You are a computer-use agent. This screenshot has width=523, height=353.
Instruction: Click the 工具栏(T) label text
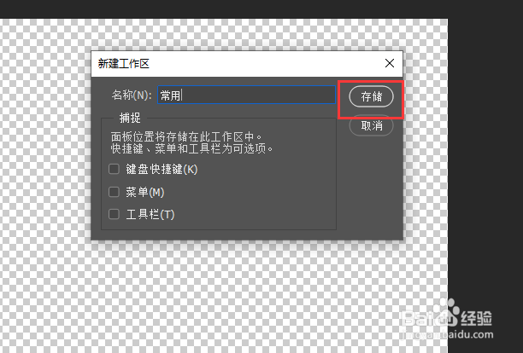coord(150,215)
